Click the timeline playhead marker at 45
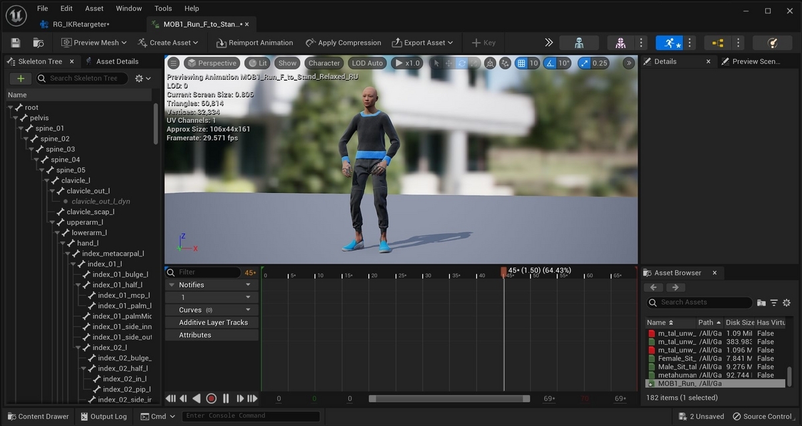This screenshot has width=802, height=426. [504, 271]
